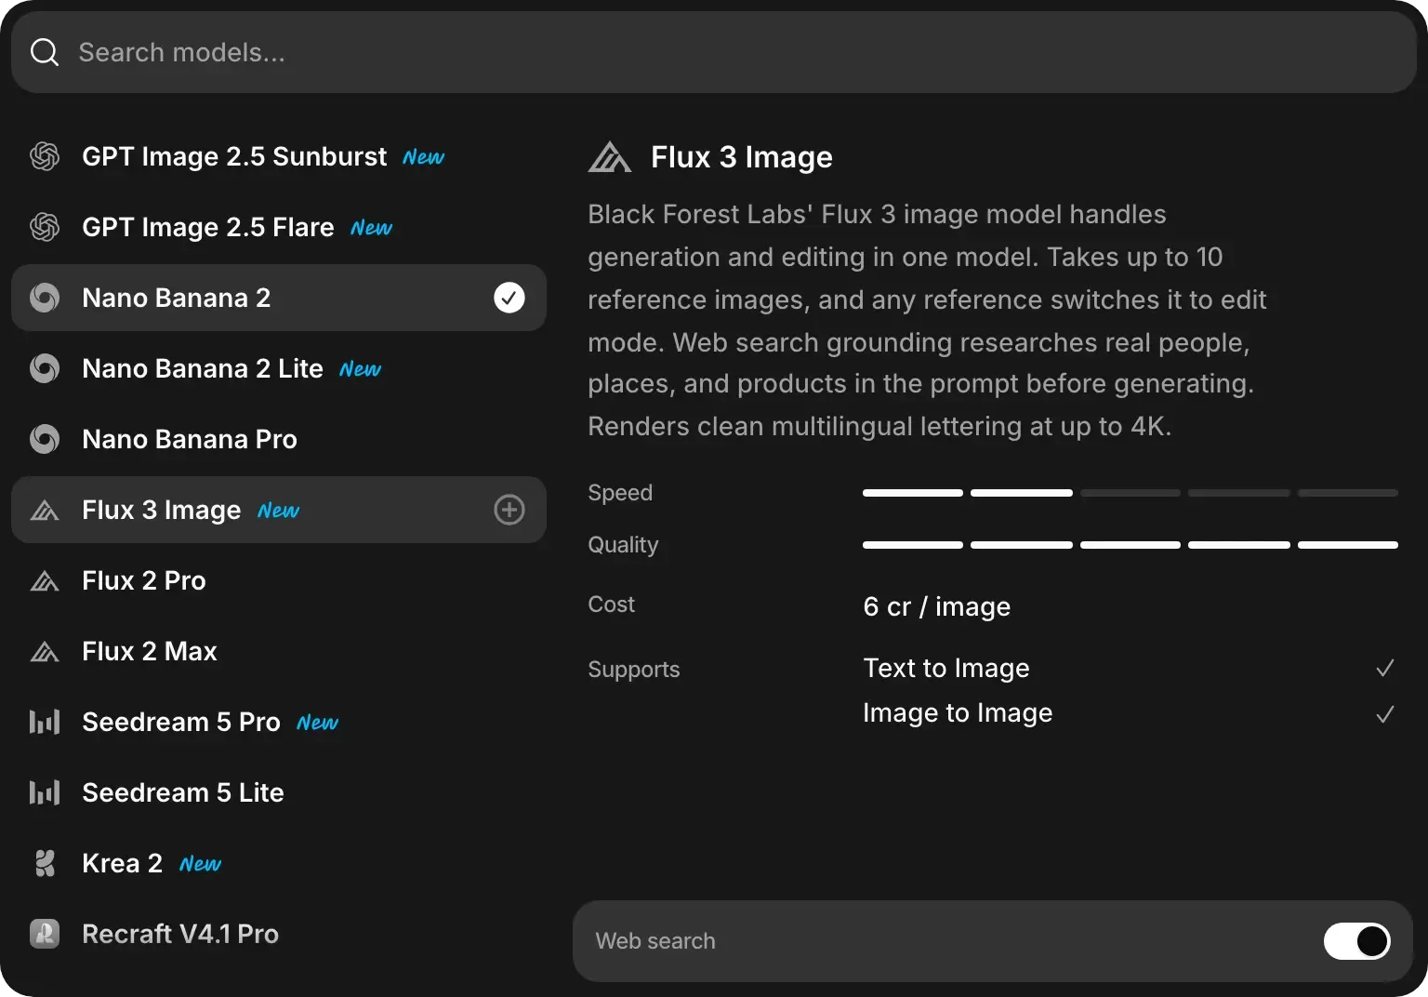Choose the Recraft V4.1 Pro model
1428x997 pixels.
point(279,934)
